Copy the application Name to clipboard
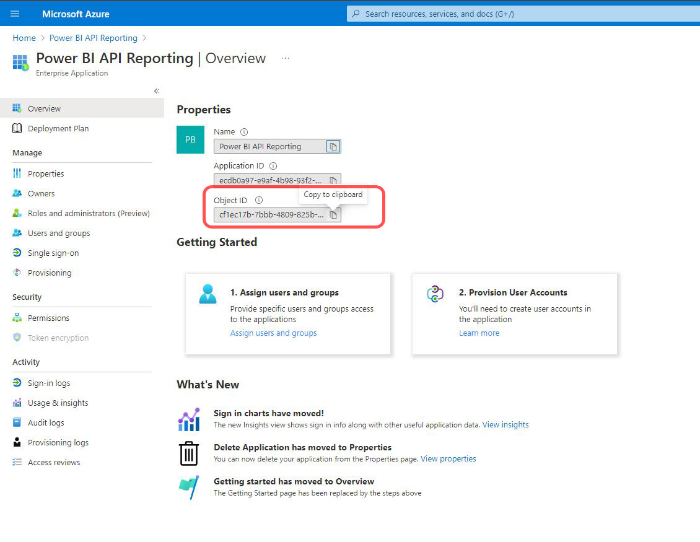The width and height of the screenshot is (700, 542). click(x=333, y=147)
